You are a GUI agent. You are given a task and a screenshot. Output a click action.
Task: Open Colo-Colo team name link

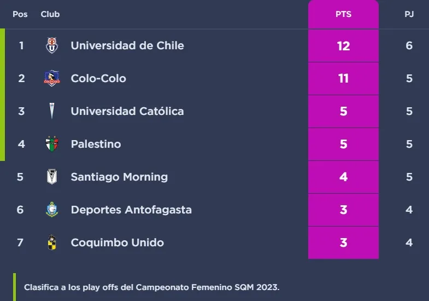tap(98, 78)
